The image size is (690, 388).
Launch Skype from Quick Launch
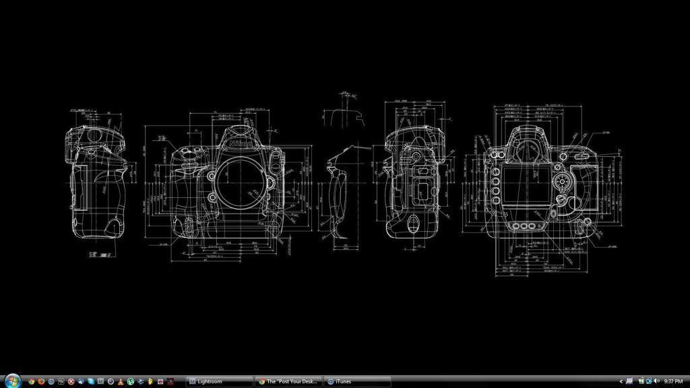click(x=91, y=381)
